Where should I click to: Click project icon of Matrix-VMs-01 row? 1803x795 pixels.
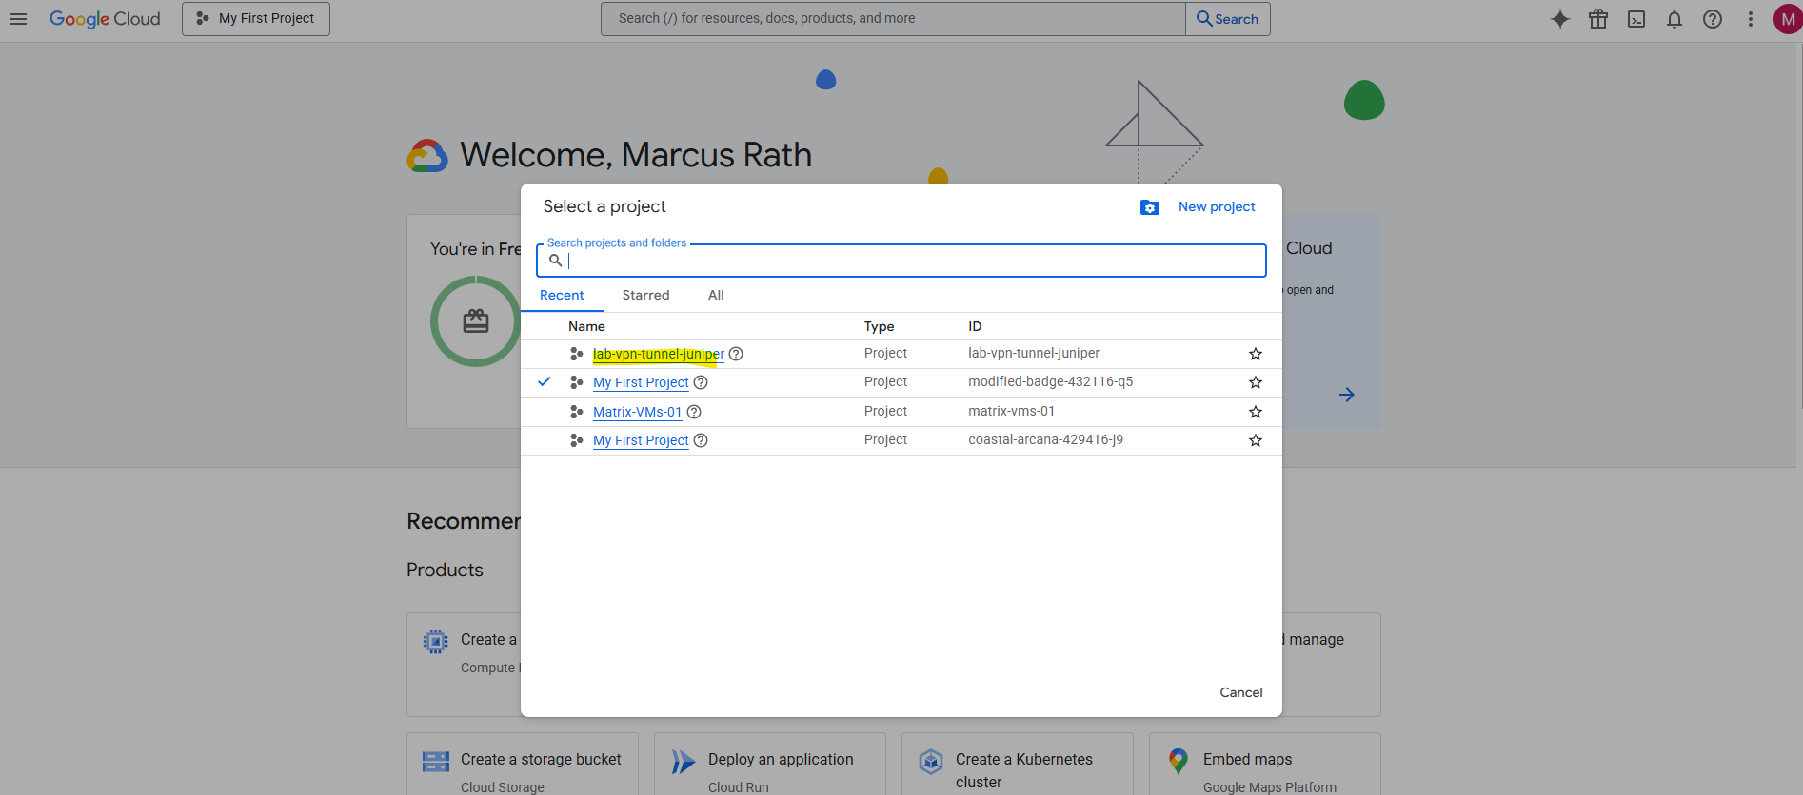(576, 412)
